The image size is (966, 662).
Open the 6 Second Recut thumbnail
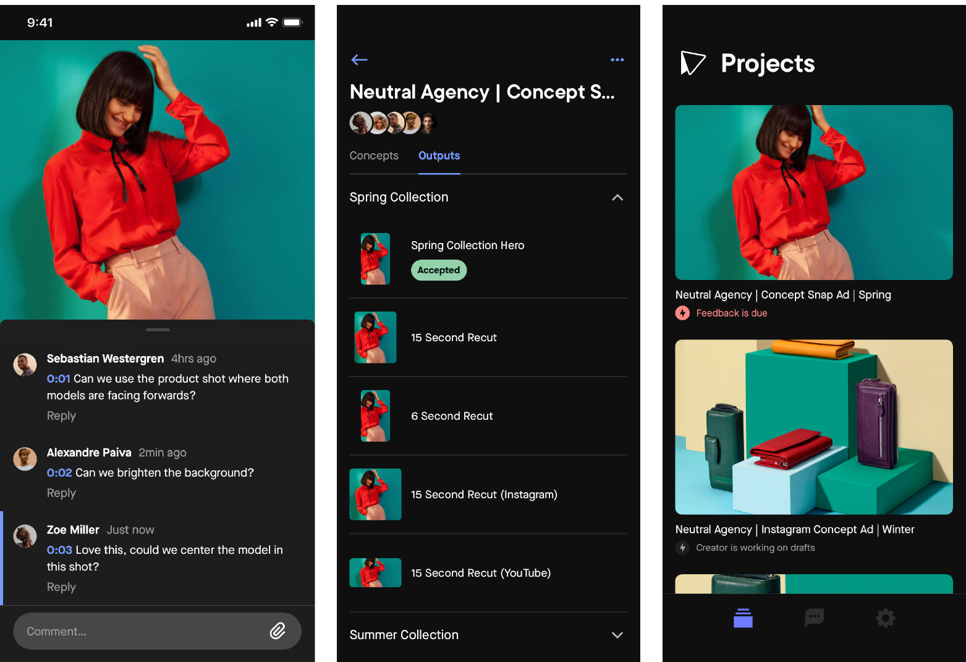tap(375, 415)
